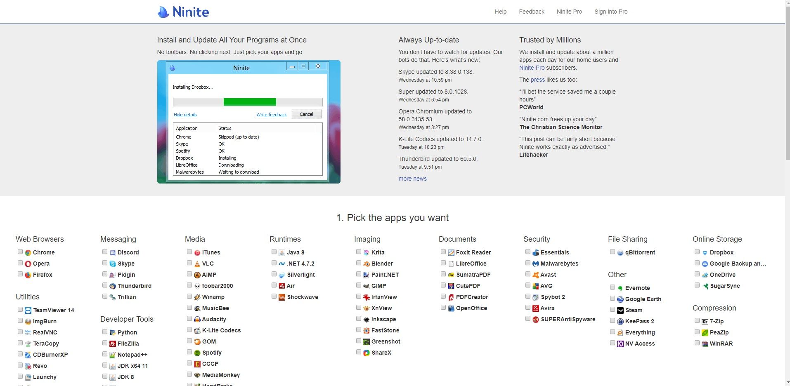
Task: Click the qBittorrent icon
Action: coord(620,253)
